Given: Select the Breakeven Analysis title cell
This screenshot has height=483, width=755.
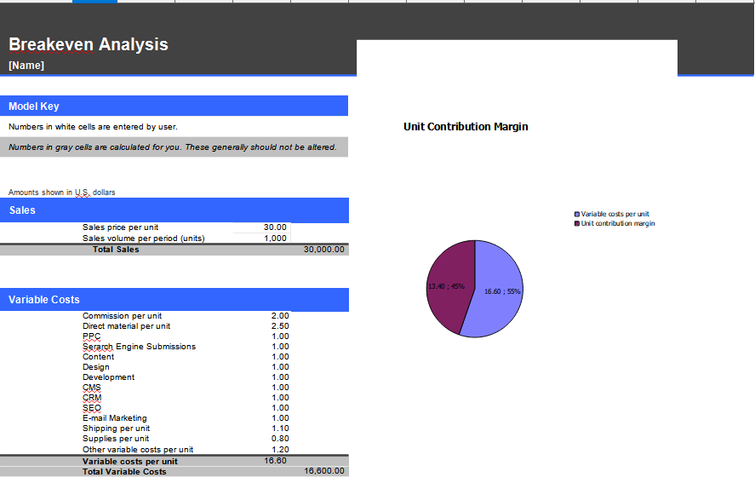Looking at the screenshot, I should click(89, 44).
